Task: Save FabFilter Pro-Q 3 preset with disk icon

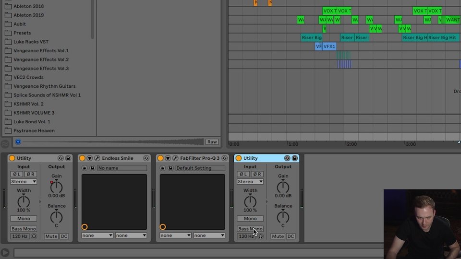Action: pos(170,168)
